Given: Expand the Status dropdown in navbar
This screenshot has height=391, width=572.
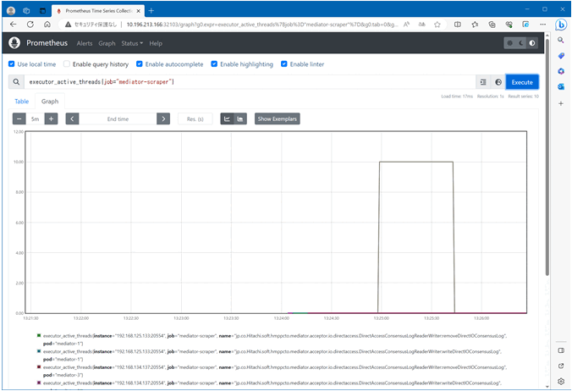Looking at the screenshot, I should tap(131, 43).
